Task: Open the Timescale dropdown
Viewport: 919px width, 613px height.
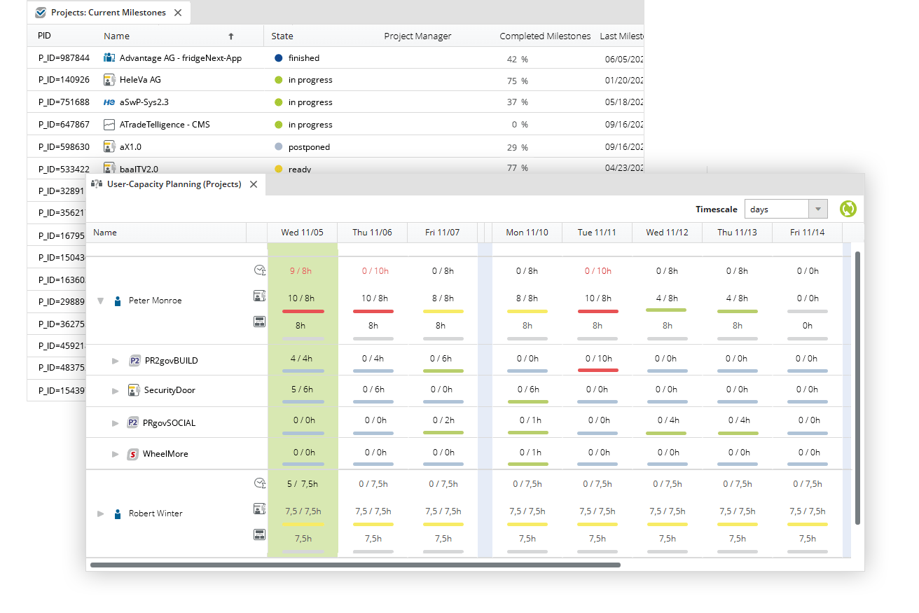Action: point(817,209)
